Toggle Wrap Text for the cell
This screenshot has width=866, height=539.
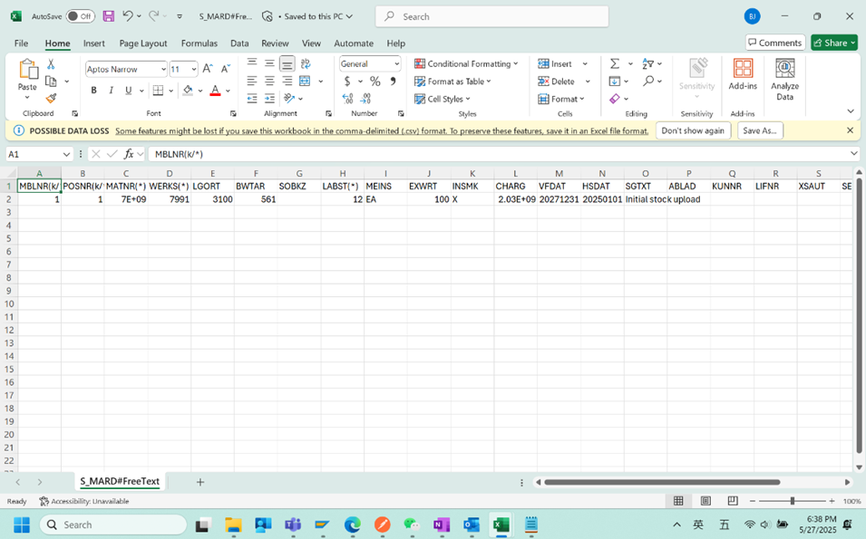click(306, 64)
